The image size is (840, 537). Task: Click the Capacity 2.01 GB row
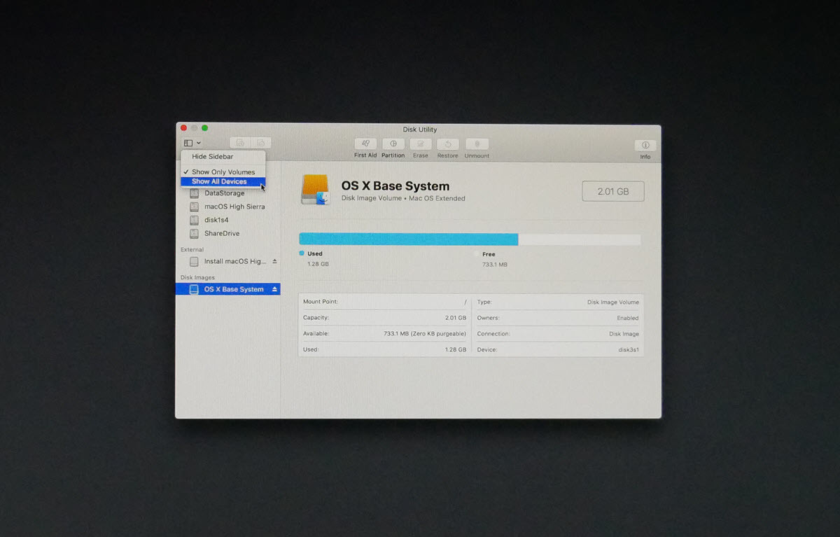tap(384, 318)
